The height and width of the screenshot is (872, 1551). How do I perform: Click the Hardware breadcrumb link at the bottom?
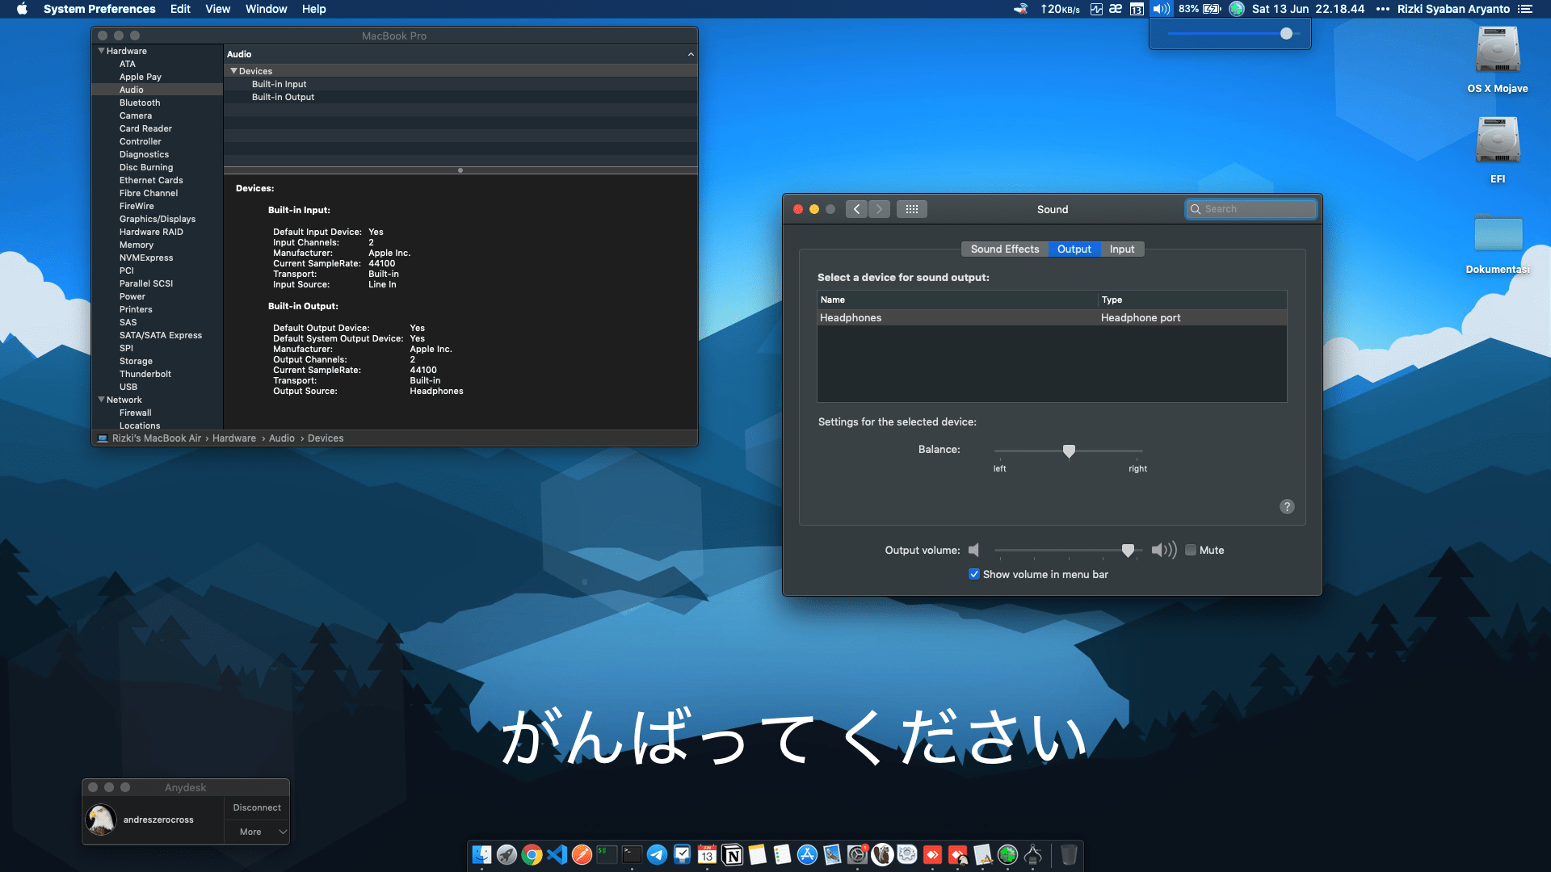234,438
